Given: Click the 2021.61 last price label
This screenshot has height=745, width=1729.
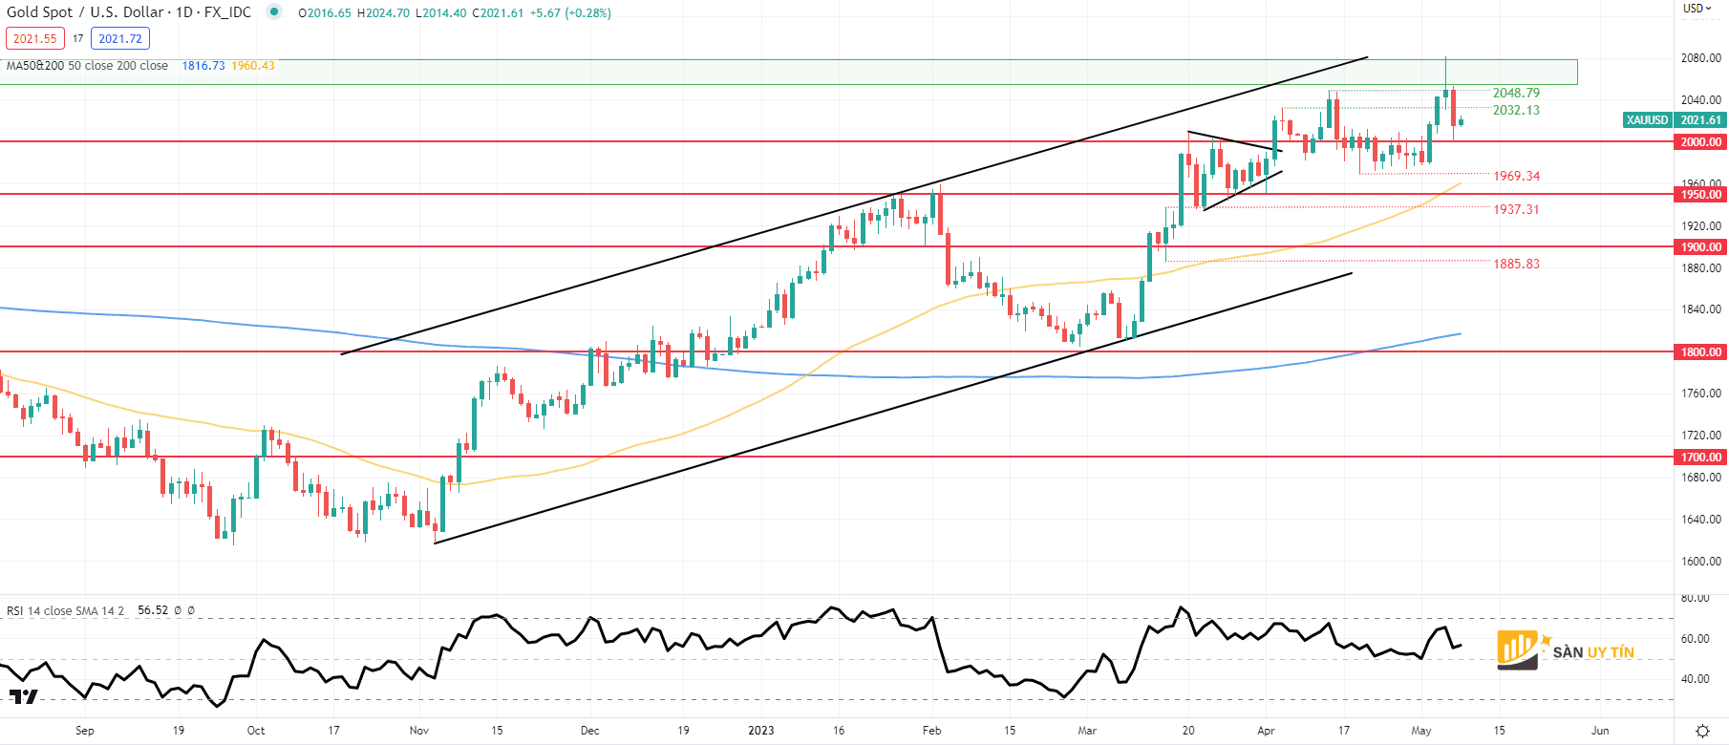Looking at the screenshot, I should point(1701,120).
